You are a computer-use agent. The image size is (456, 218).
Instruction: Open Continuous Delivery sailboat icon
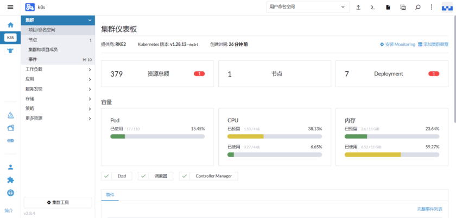click(10, 115)
